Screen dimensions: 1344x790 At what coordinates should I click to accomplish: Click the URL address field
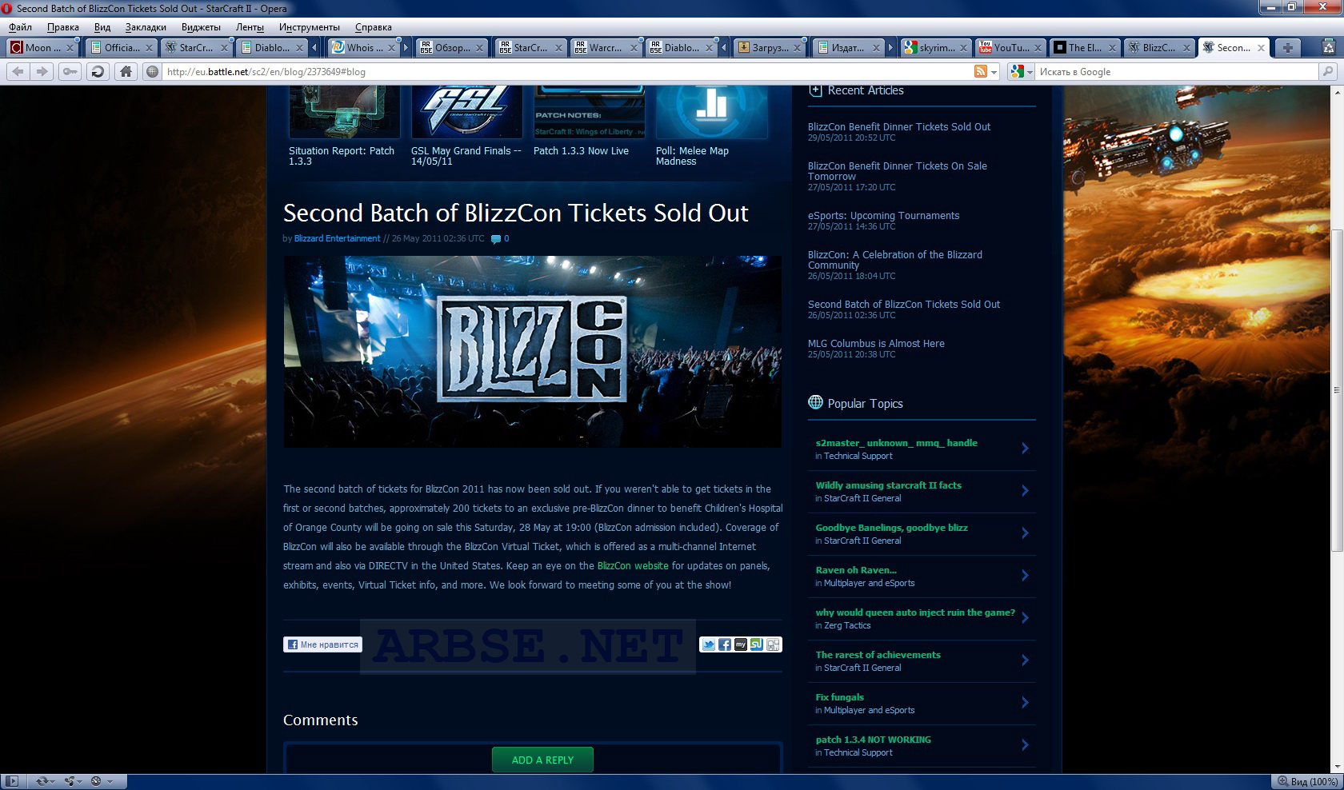pyautogui.click(x=566, y=71)
